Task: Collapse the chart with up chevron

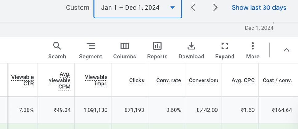Action: pyautogui.click(x=286, y=50)
